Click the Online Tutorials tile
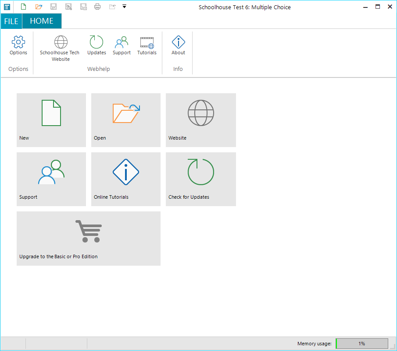Screen dimensions: 397x351 (126, 179)
